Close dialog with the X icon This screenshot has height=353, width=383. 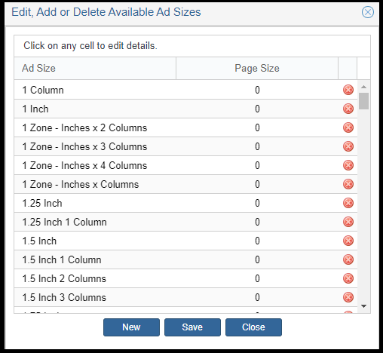(x=368, y=12)
